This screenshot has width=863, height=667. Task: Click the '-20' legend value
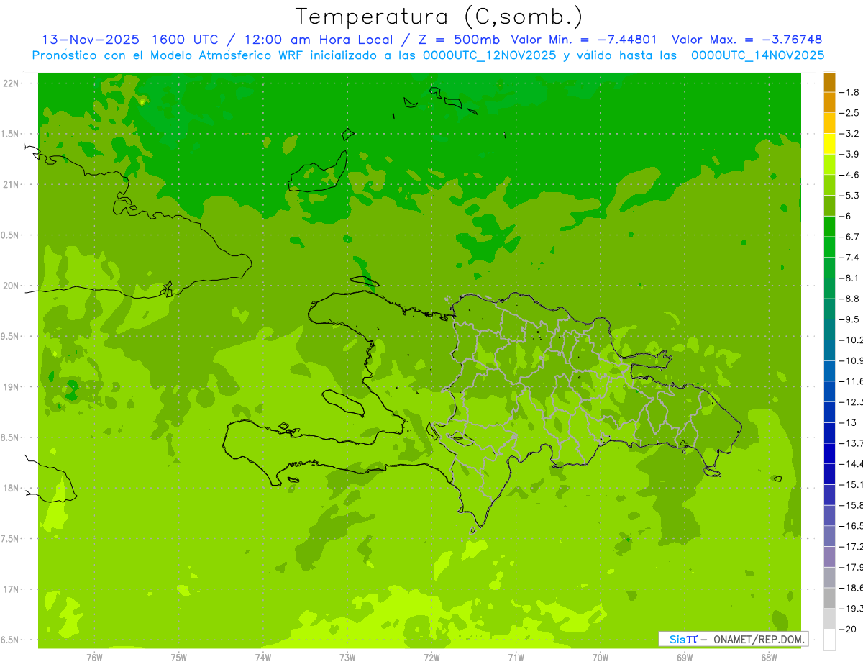847,629
